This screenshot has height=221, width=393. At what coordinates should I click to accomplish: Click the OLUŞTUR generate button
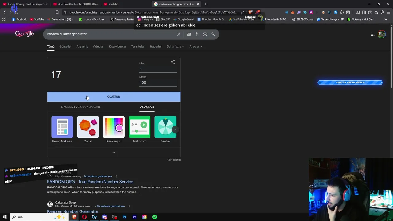pos(114,97)
